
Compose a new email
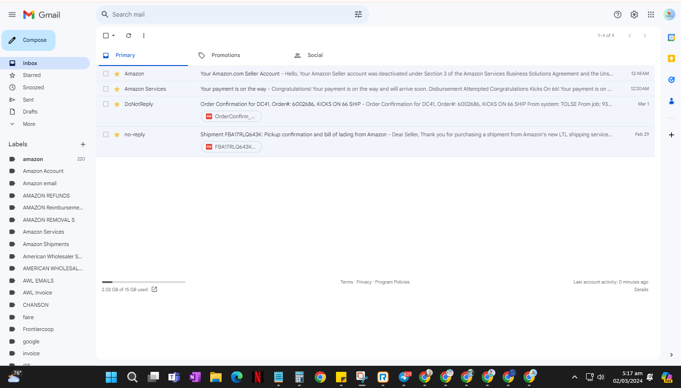28,40
